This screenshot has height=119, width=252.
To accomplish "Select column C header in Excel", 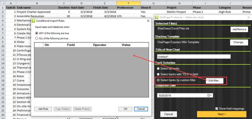I will 64,3.
